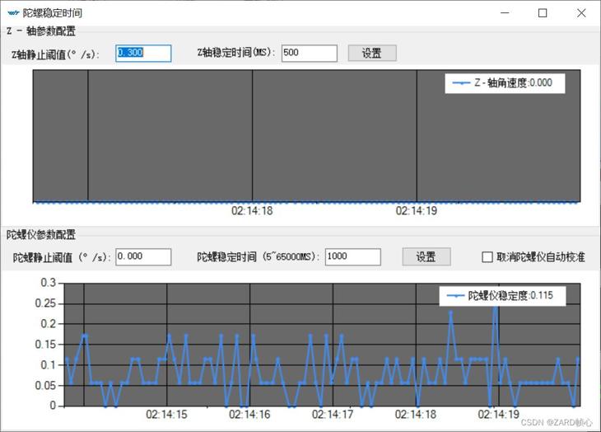Click 设置 button for gyroscope parameters
Viewport: 601px width, 432px height.
click(x=426, y=256)
